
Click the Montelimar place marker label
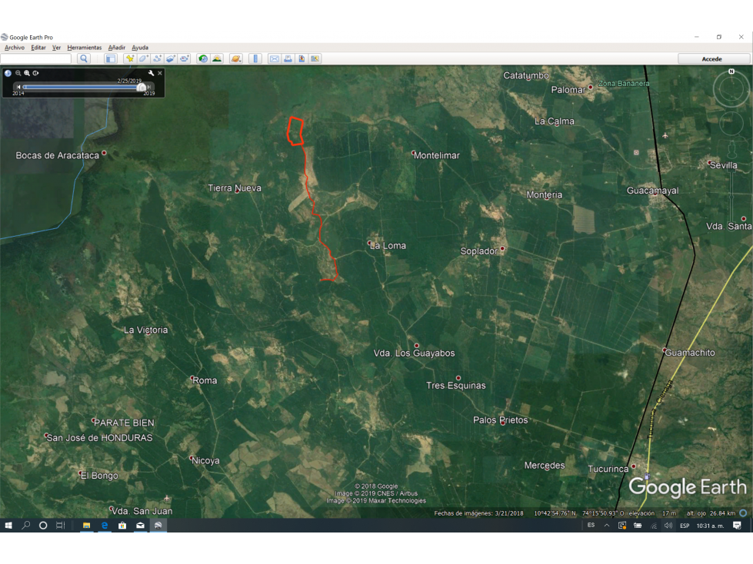[x=437, y=155]
